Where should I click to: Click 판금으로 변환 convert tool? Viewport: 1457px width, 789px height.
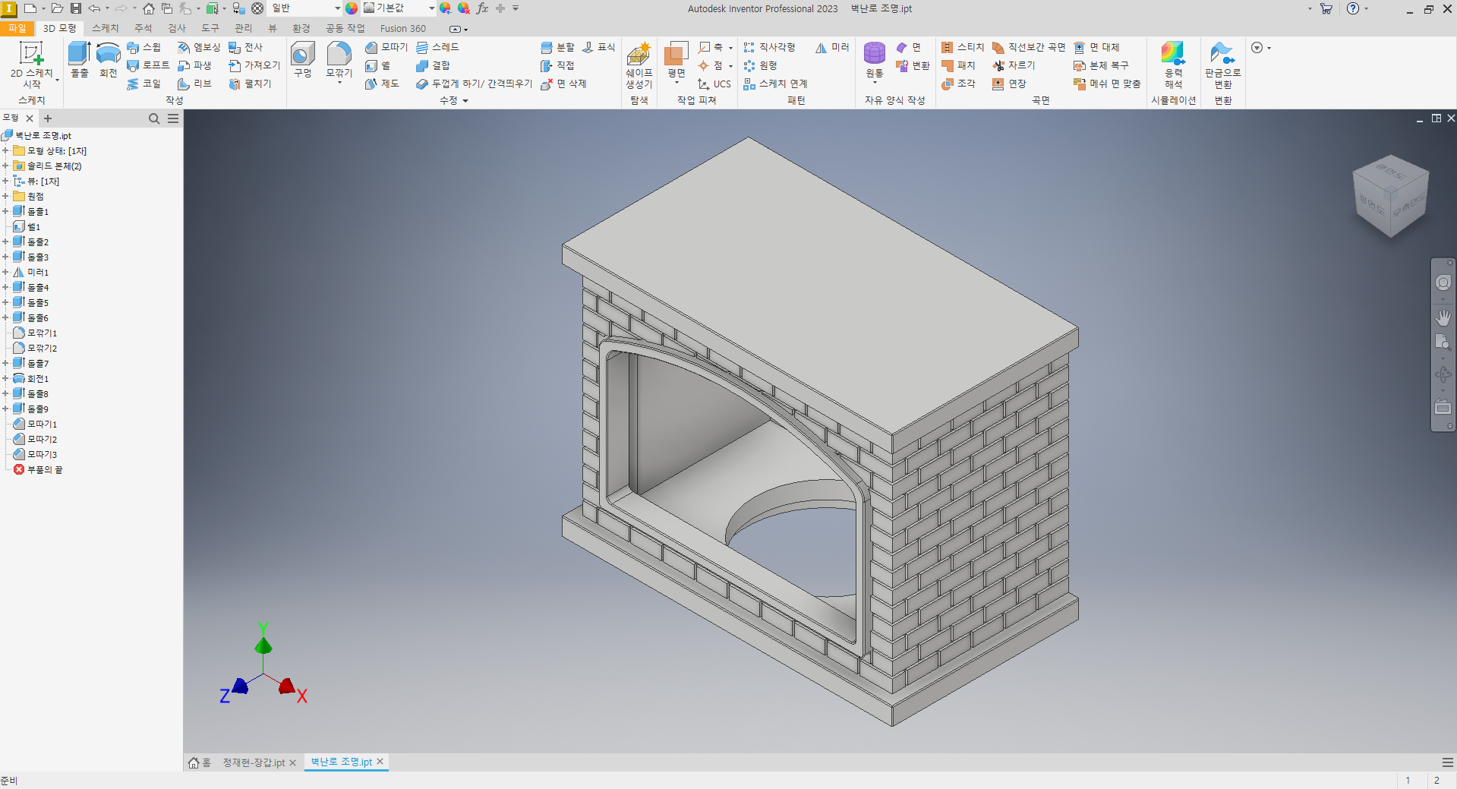pyautogui.click(x=1222, y=65)
